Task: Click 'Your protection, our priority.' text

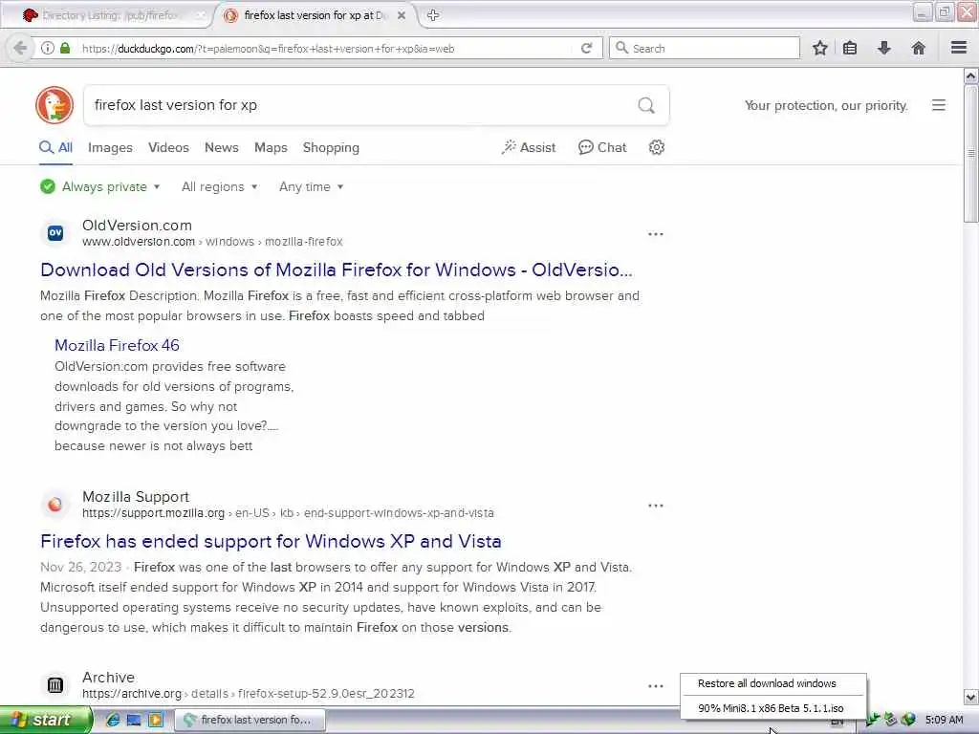Action: (826, 105)
